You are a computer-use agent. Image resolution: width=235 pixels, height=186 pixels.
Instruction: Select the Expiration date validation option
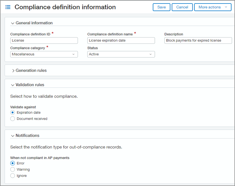[x=12, y=112]
